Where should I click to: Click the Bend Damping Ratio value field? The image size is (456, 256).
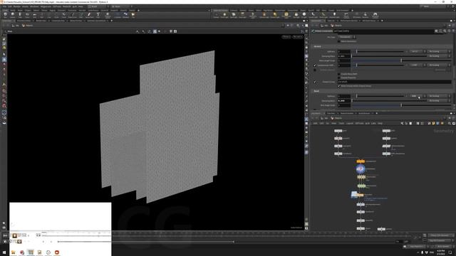pos(343,101)
